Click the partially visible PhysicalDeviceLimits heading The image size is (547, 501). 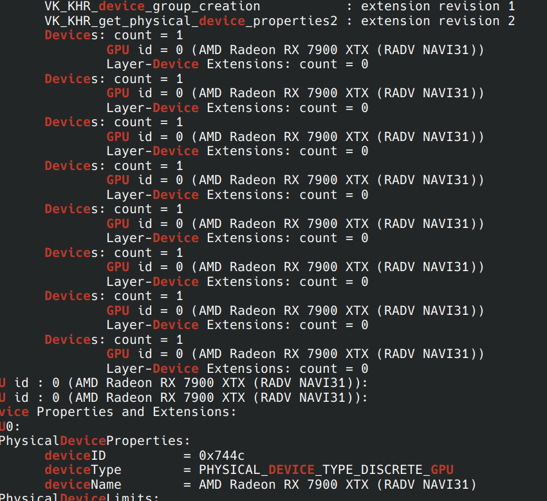79,497
